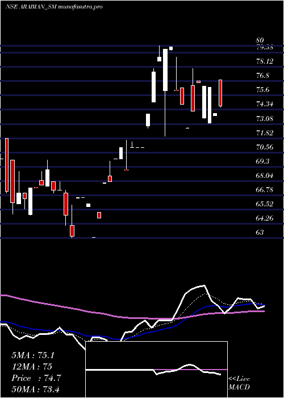
Task: Click the tall red candlestick at the chart's left edge
Action: 7,165
